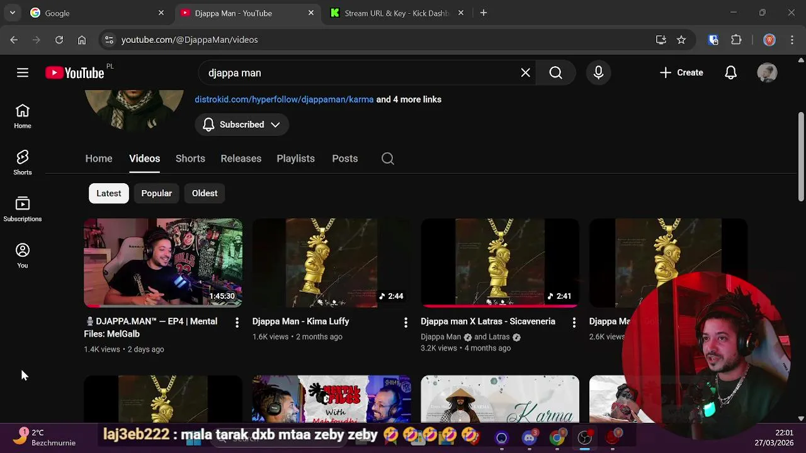Play the Karma video thumbnail
The width and height of the screenshot is (806, 453).
(x=500, y=399)
